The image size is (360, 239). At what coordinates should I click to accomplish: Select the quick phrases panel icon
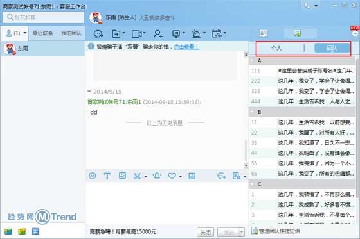[298, 33]
